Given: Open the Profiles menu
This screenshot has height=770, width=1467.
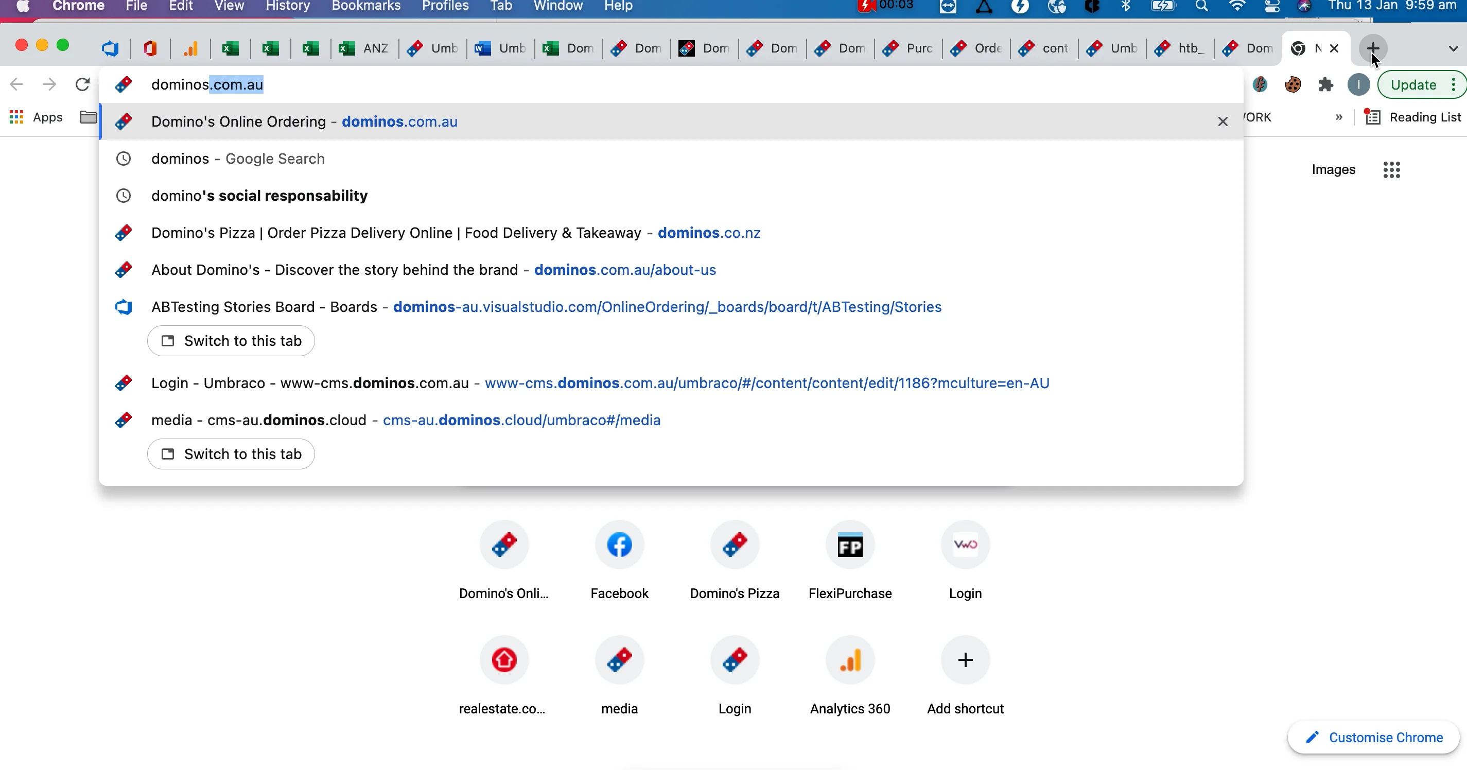Looking at the screenshot, I should [445, 6].
